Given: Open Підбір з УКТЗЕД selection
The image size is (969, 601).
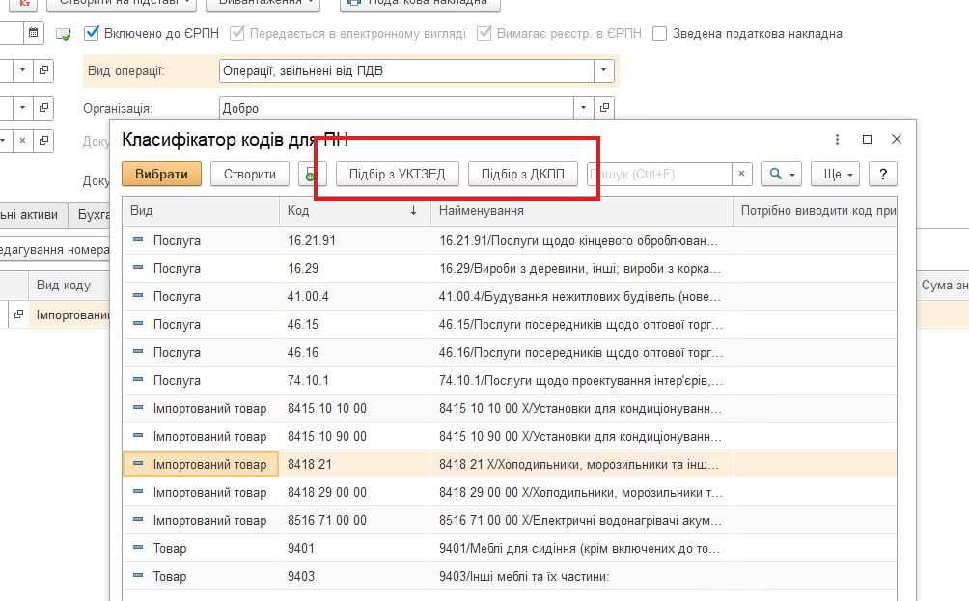Looking at the screenshot, I should [x=398, y=175].
